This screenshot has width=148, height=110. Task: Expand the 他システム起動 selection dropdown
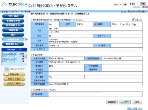click(134, 4)
